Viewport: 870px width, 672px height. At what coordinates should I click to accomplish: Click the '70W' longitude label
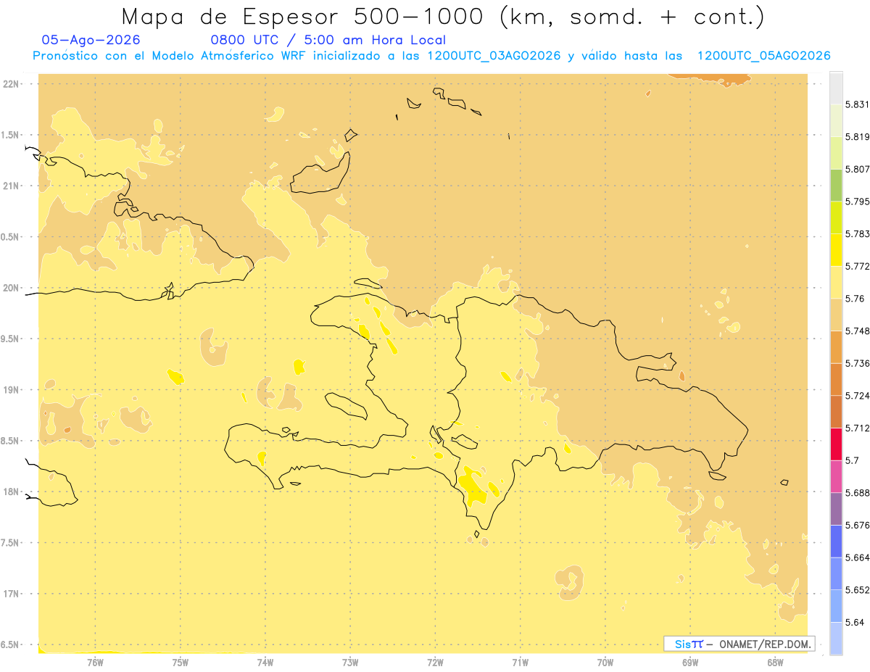pyautogui.click(x=605, y=663)
